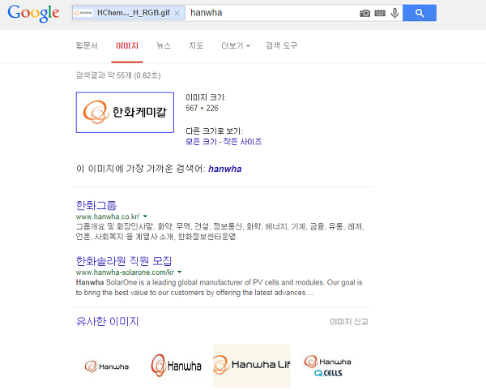Open the 한화그룹 result title
This screenshot has width=486, height=390.
point(96,205)
